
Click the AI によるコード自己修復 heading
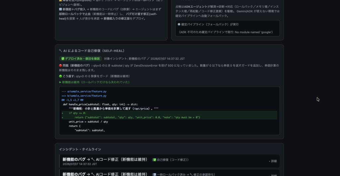tap(94, 51)
